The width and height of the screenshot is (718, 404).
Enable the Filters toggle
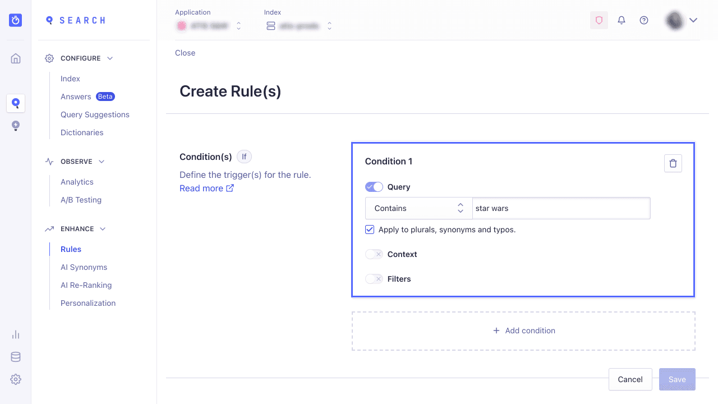tap(374, 279)
